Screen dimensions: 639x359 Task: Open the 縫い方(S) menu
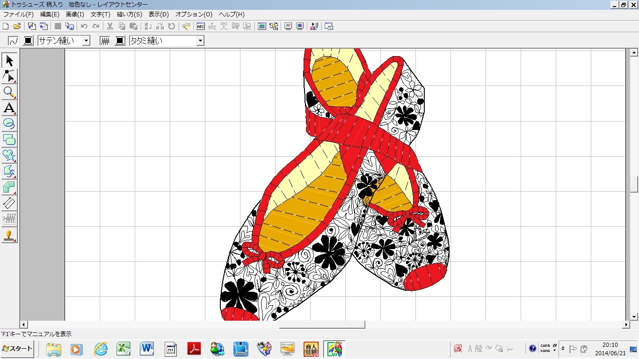click(x=130, y=14)
